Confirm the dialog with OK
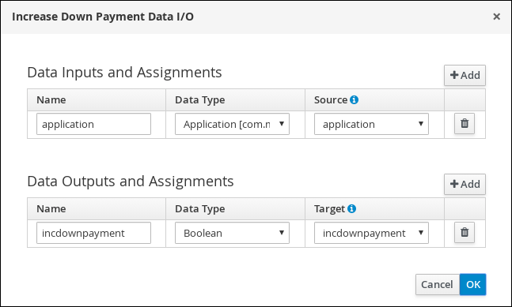Viewport: 512px width, 307px height. [472, 285]
